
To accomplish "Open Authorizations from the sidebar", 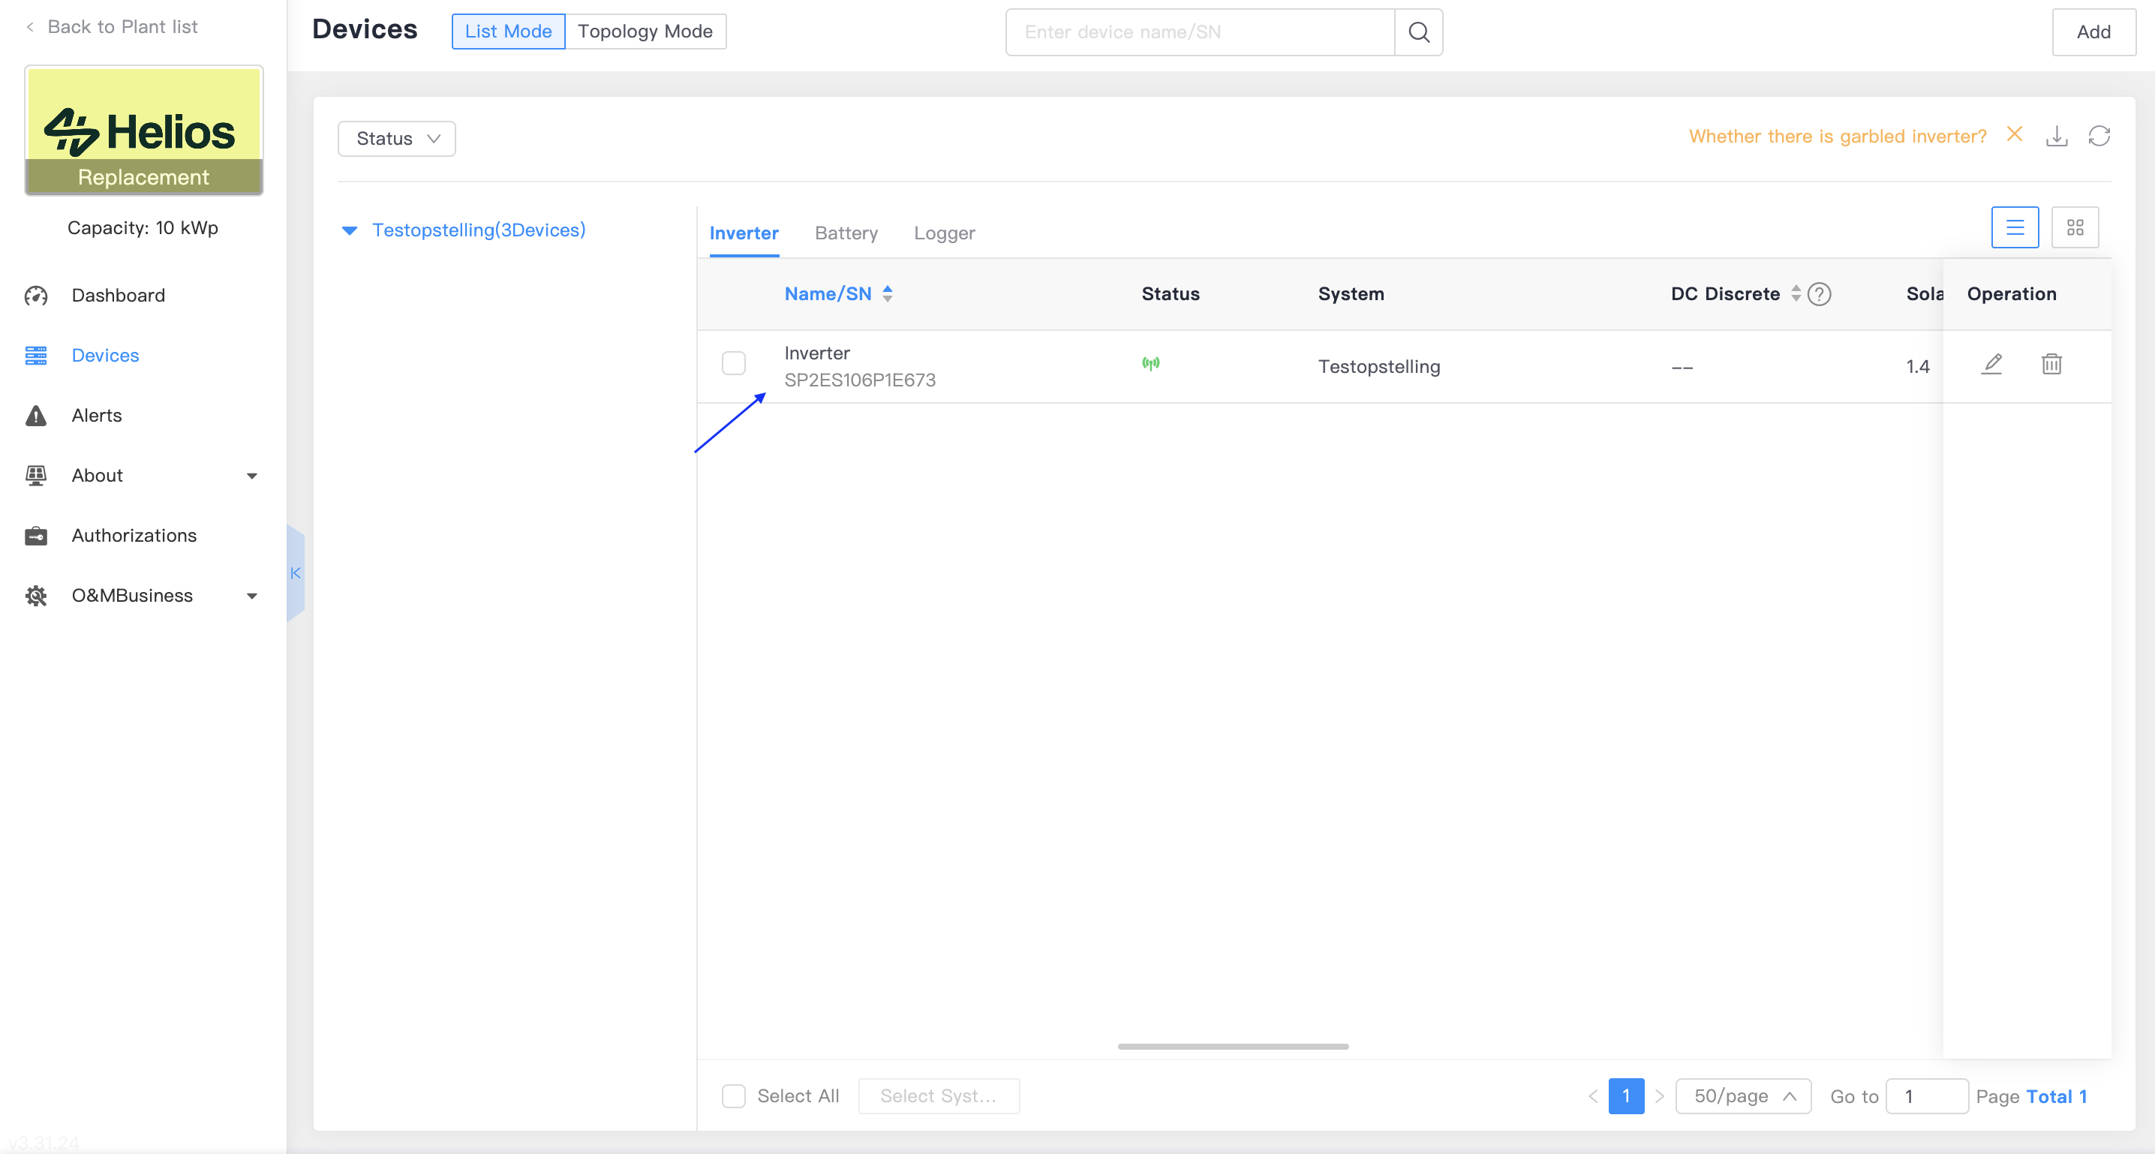I will coord(134,536).
